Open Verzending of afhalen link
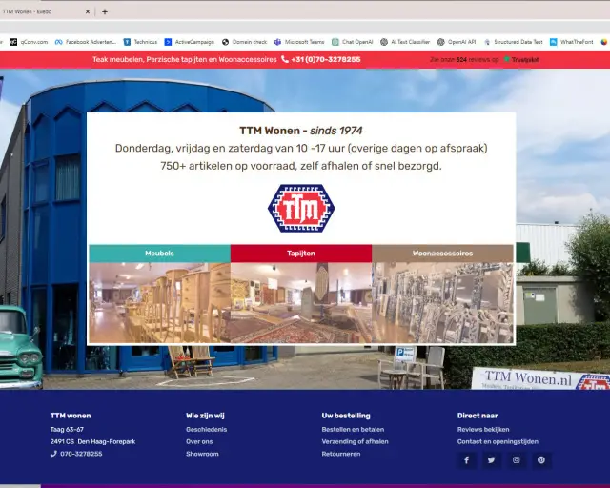Screen dimensions: 610x488 click(355, 441)
